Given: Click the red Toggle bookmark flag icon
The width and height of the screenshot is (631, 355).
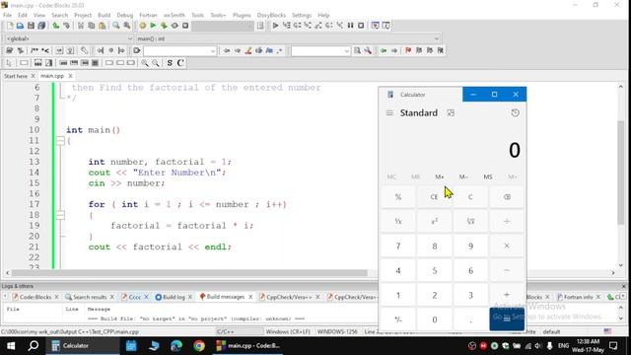Looking at the screenshot, I should (408, 50).
